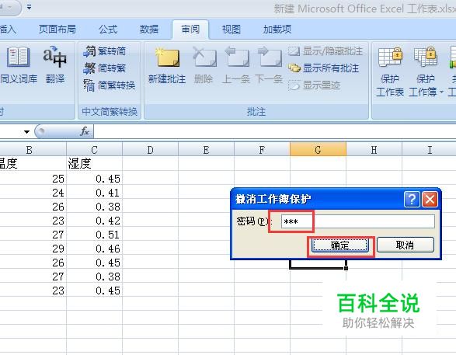Open the Add-ins (加载项) tab
Image resolution: width=456 pixels, height=355 pixels.
[x=277, y=29]
